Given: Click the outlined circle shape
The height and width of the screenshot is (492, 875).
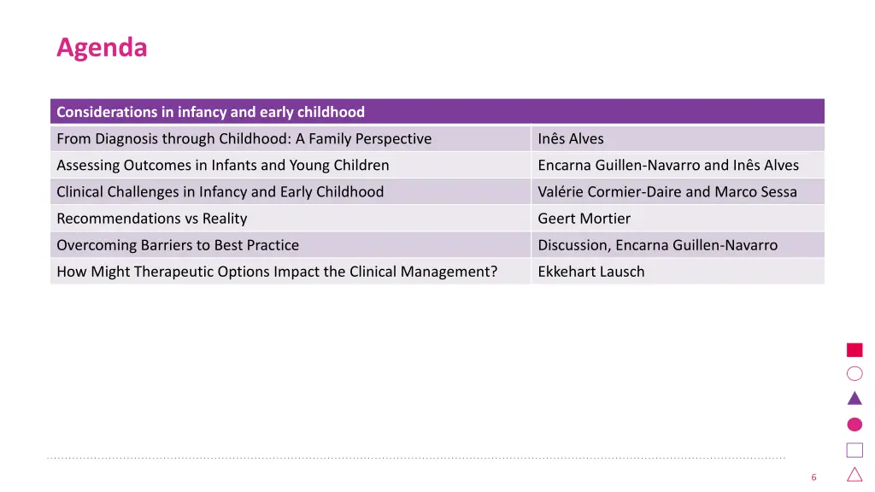Looking at the screenshot, I should pos(854,374).
